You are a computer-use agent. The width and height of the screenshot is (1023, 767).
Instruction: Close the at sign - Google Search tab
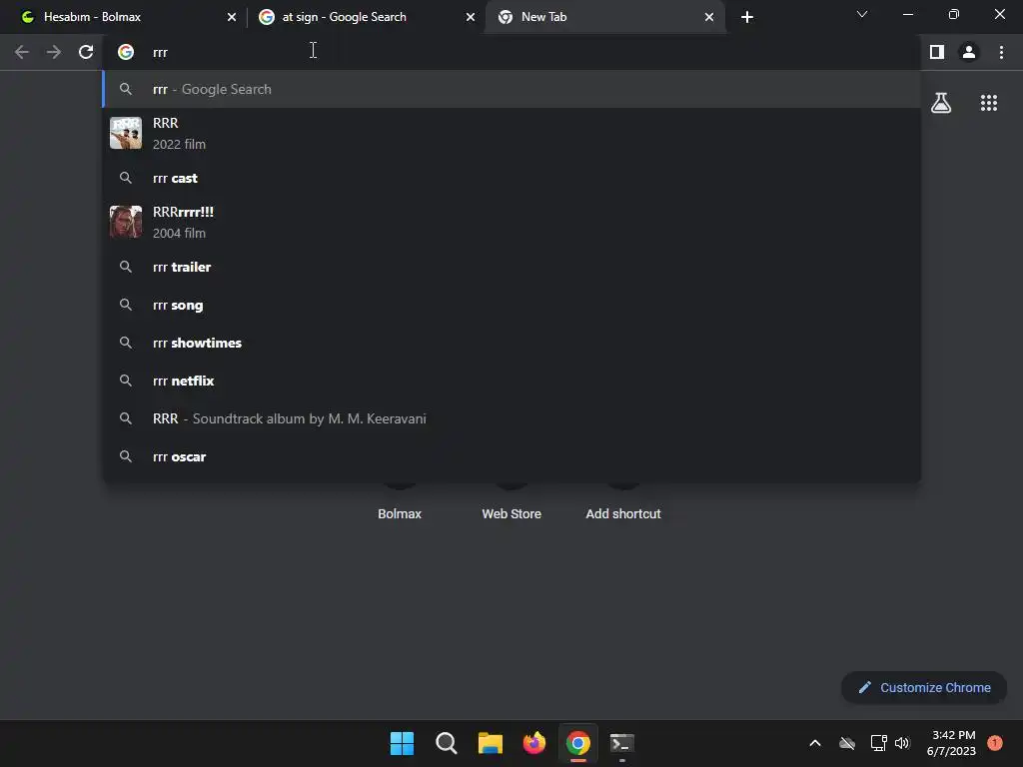click(471, 17)
